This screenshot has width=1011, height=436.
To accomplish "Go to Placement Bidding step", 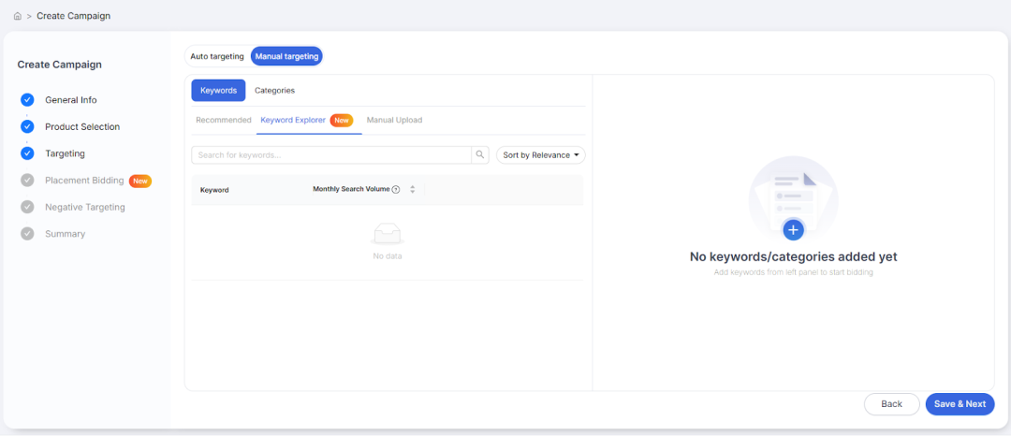I will tap(84, 181).
